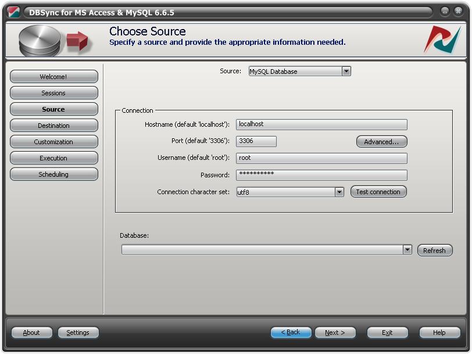Screen dimensions: 472x354
Task: Click the DBSync app icon in title bar
Action: [x=13, y=12]
